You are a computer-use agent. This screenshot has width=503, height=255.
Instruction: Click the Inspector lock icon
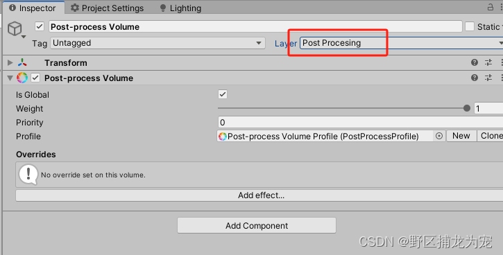(491, 7)
